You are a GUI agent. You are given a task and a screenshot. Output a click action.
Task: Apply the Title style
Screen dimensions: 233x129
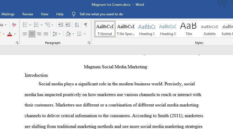[189, 29]
